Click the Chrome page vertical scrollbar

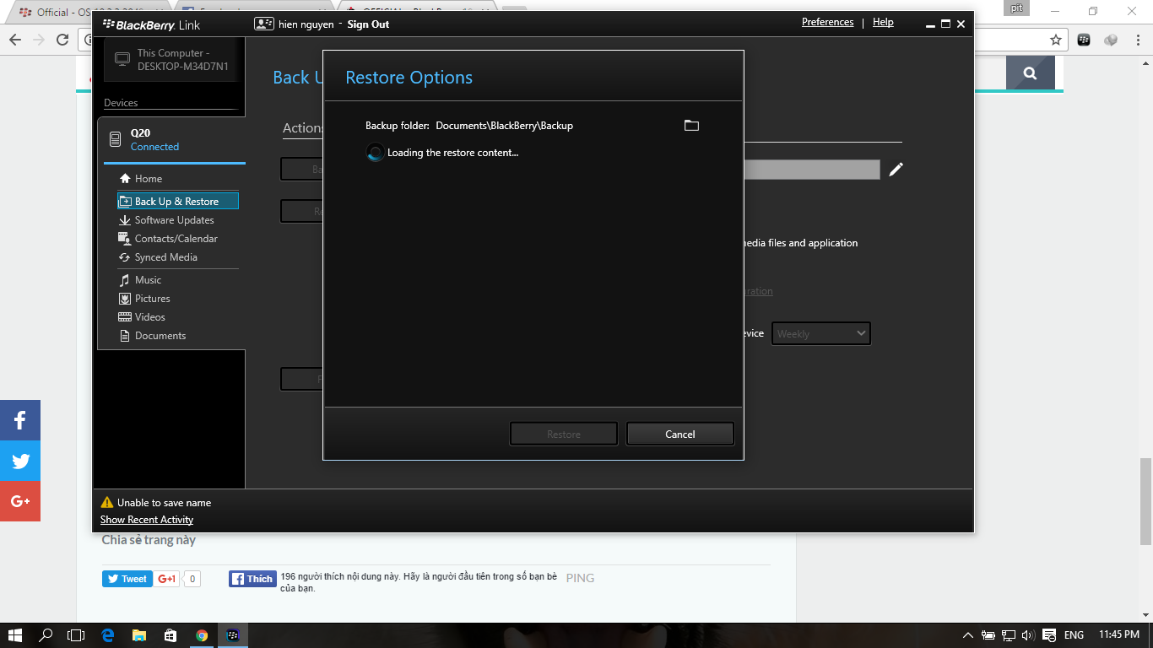click(1145, 501)
